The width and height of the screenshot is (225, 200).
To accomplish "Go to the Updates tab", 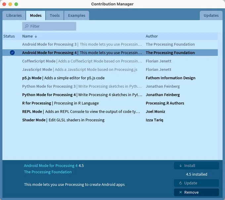I will [211, 15].
